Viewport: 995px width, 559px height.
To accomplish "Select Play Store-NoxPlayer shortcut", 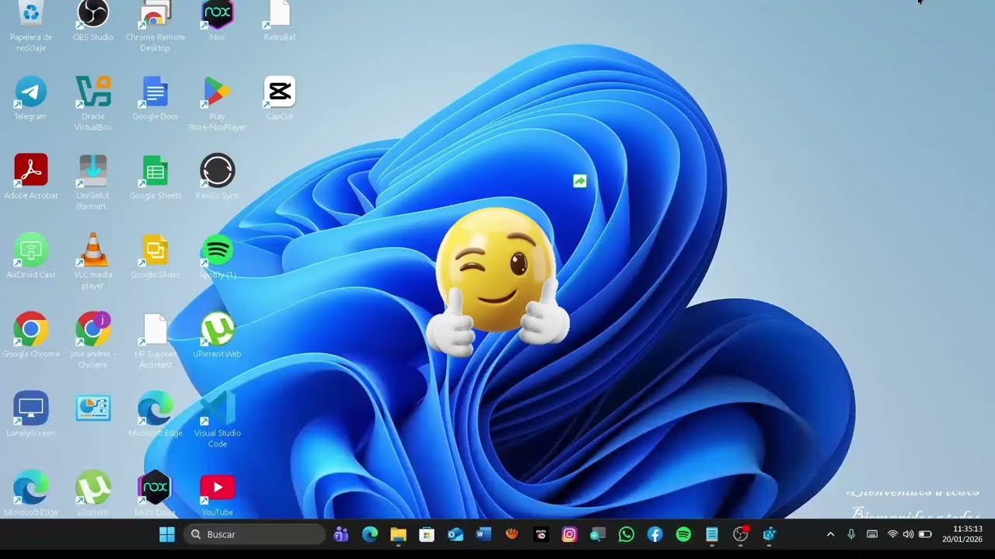I will pos(217,92).
